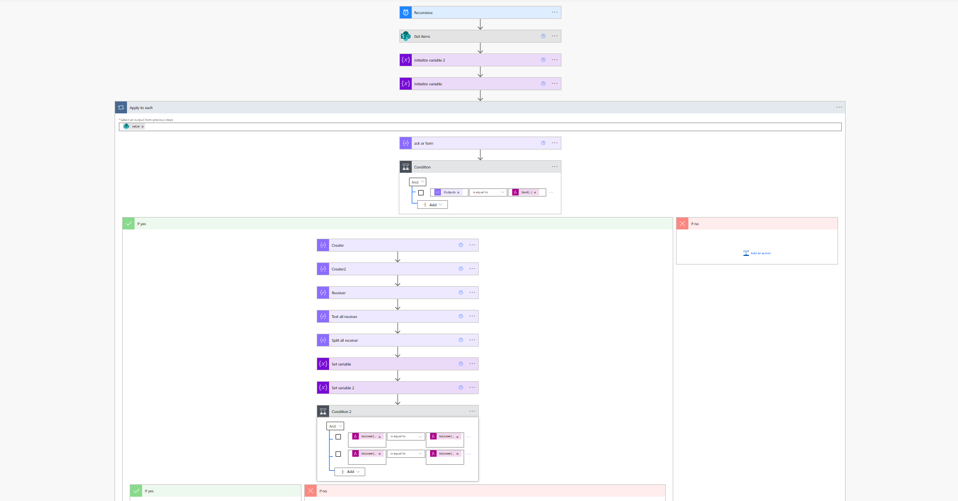
Task: Click the Set variable 2 icon
Action: pos(323,388)
